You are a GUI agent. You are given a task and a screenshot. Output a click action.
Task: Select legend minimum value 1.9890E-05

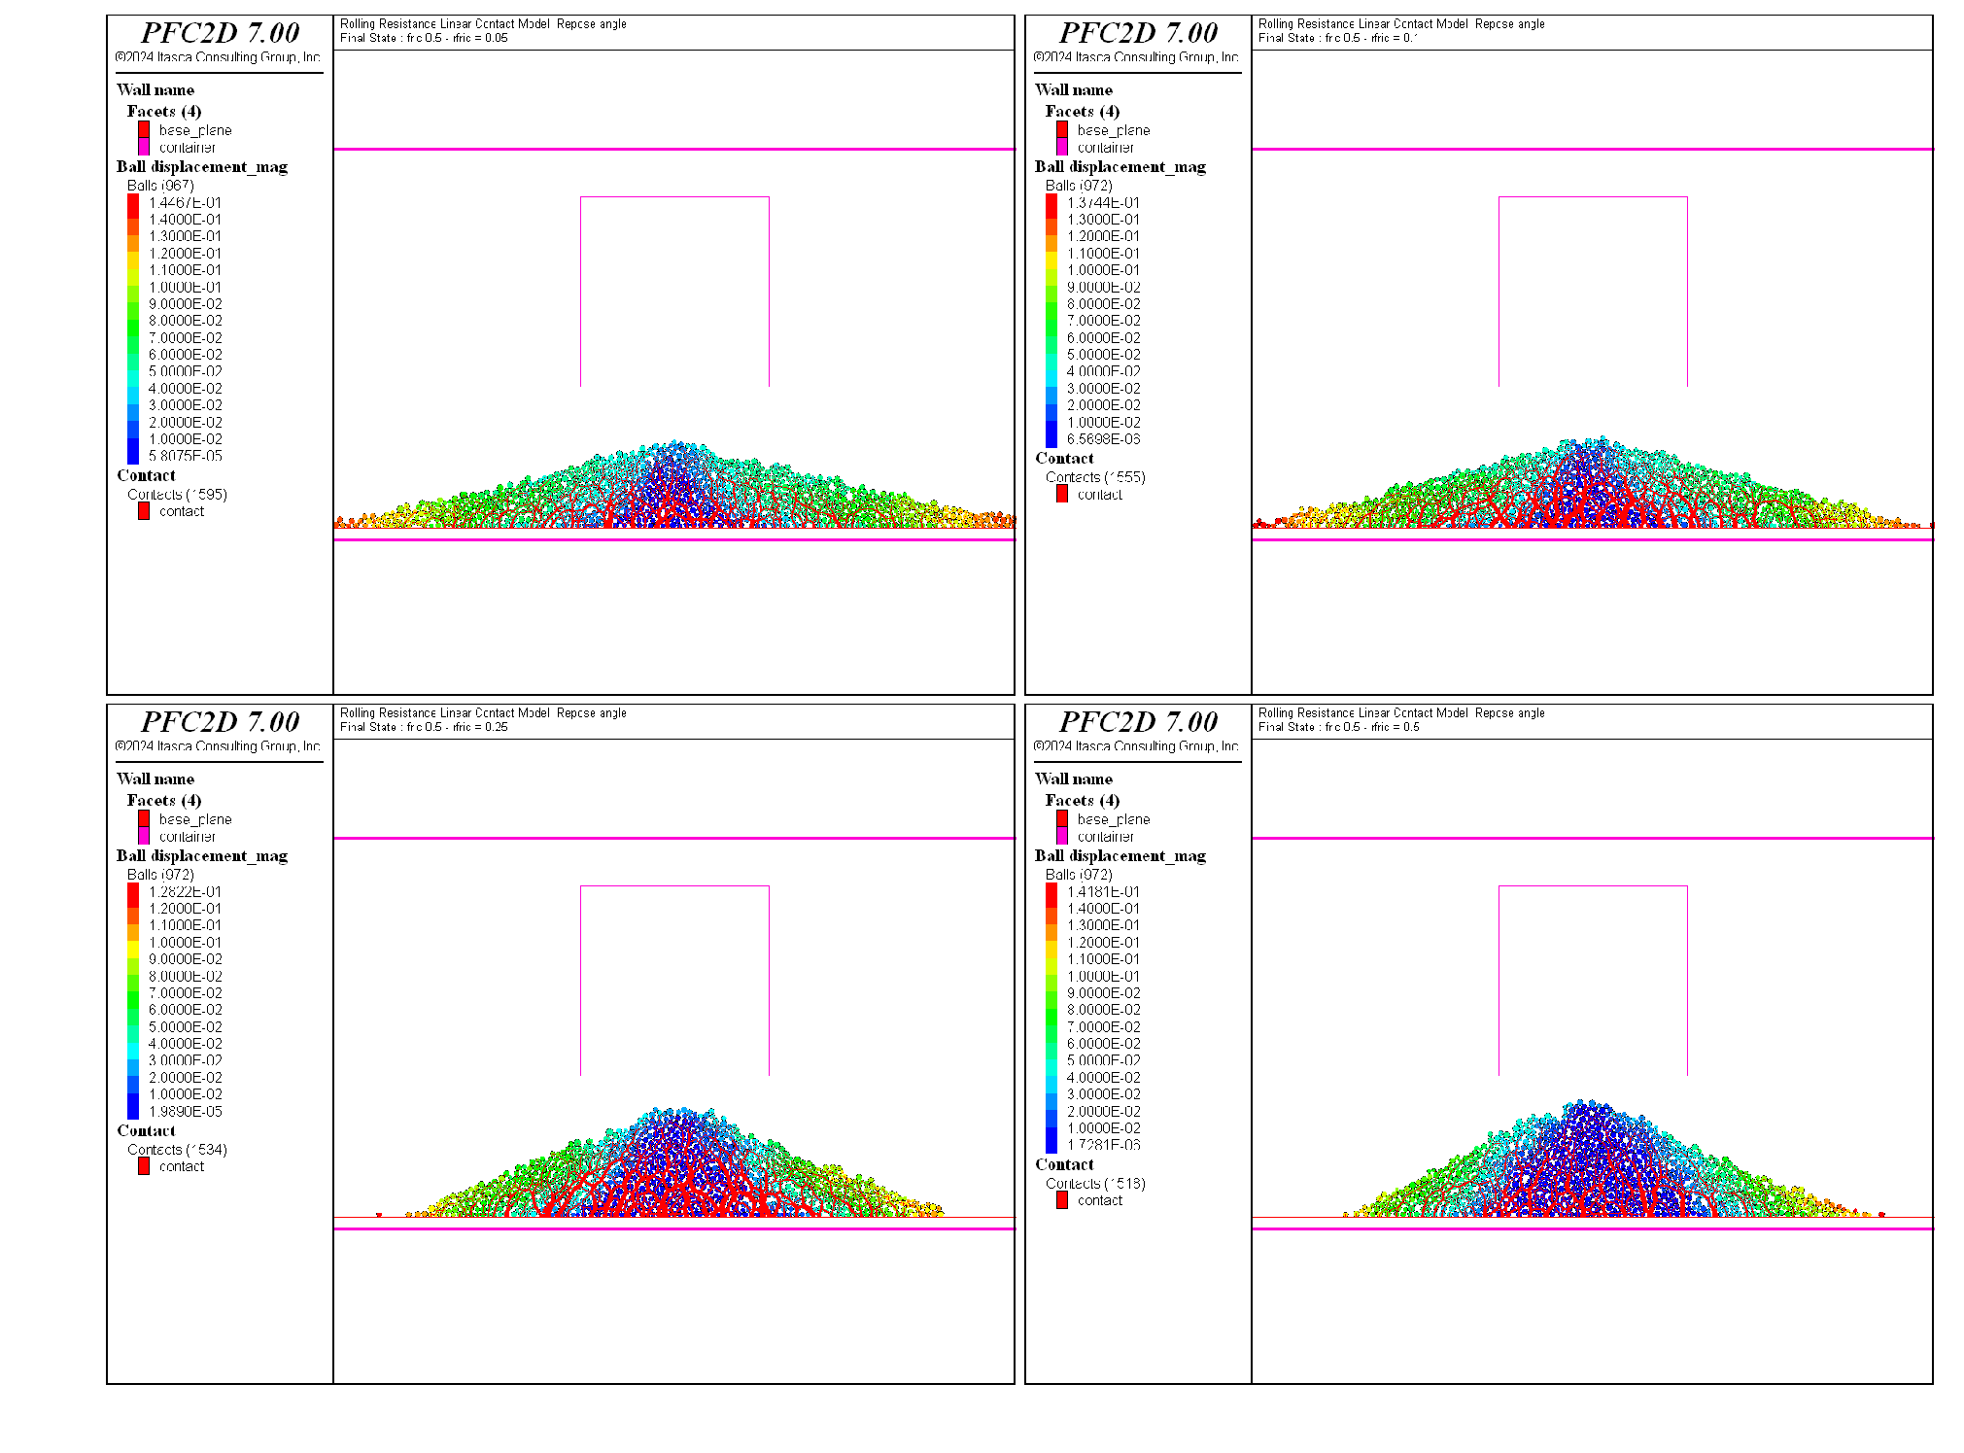pos(185,1111)
